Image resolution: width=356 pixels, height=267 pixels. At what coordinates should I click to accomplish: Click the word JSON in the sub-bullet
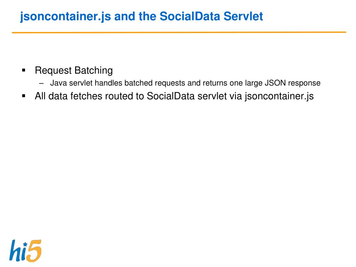pos(275,83)
